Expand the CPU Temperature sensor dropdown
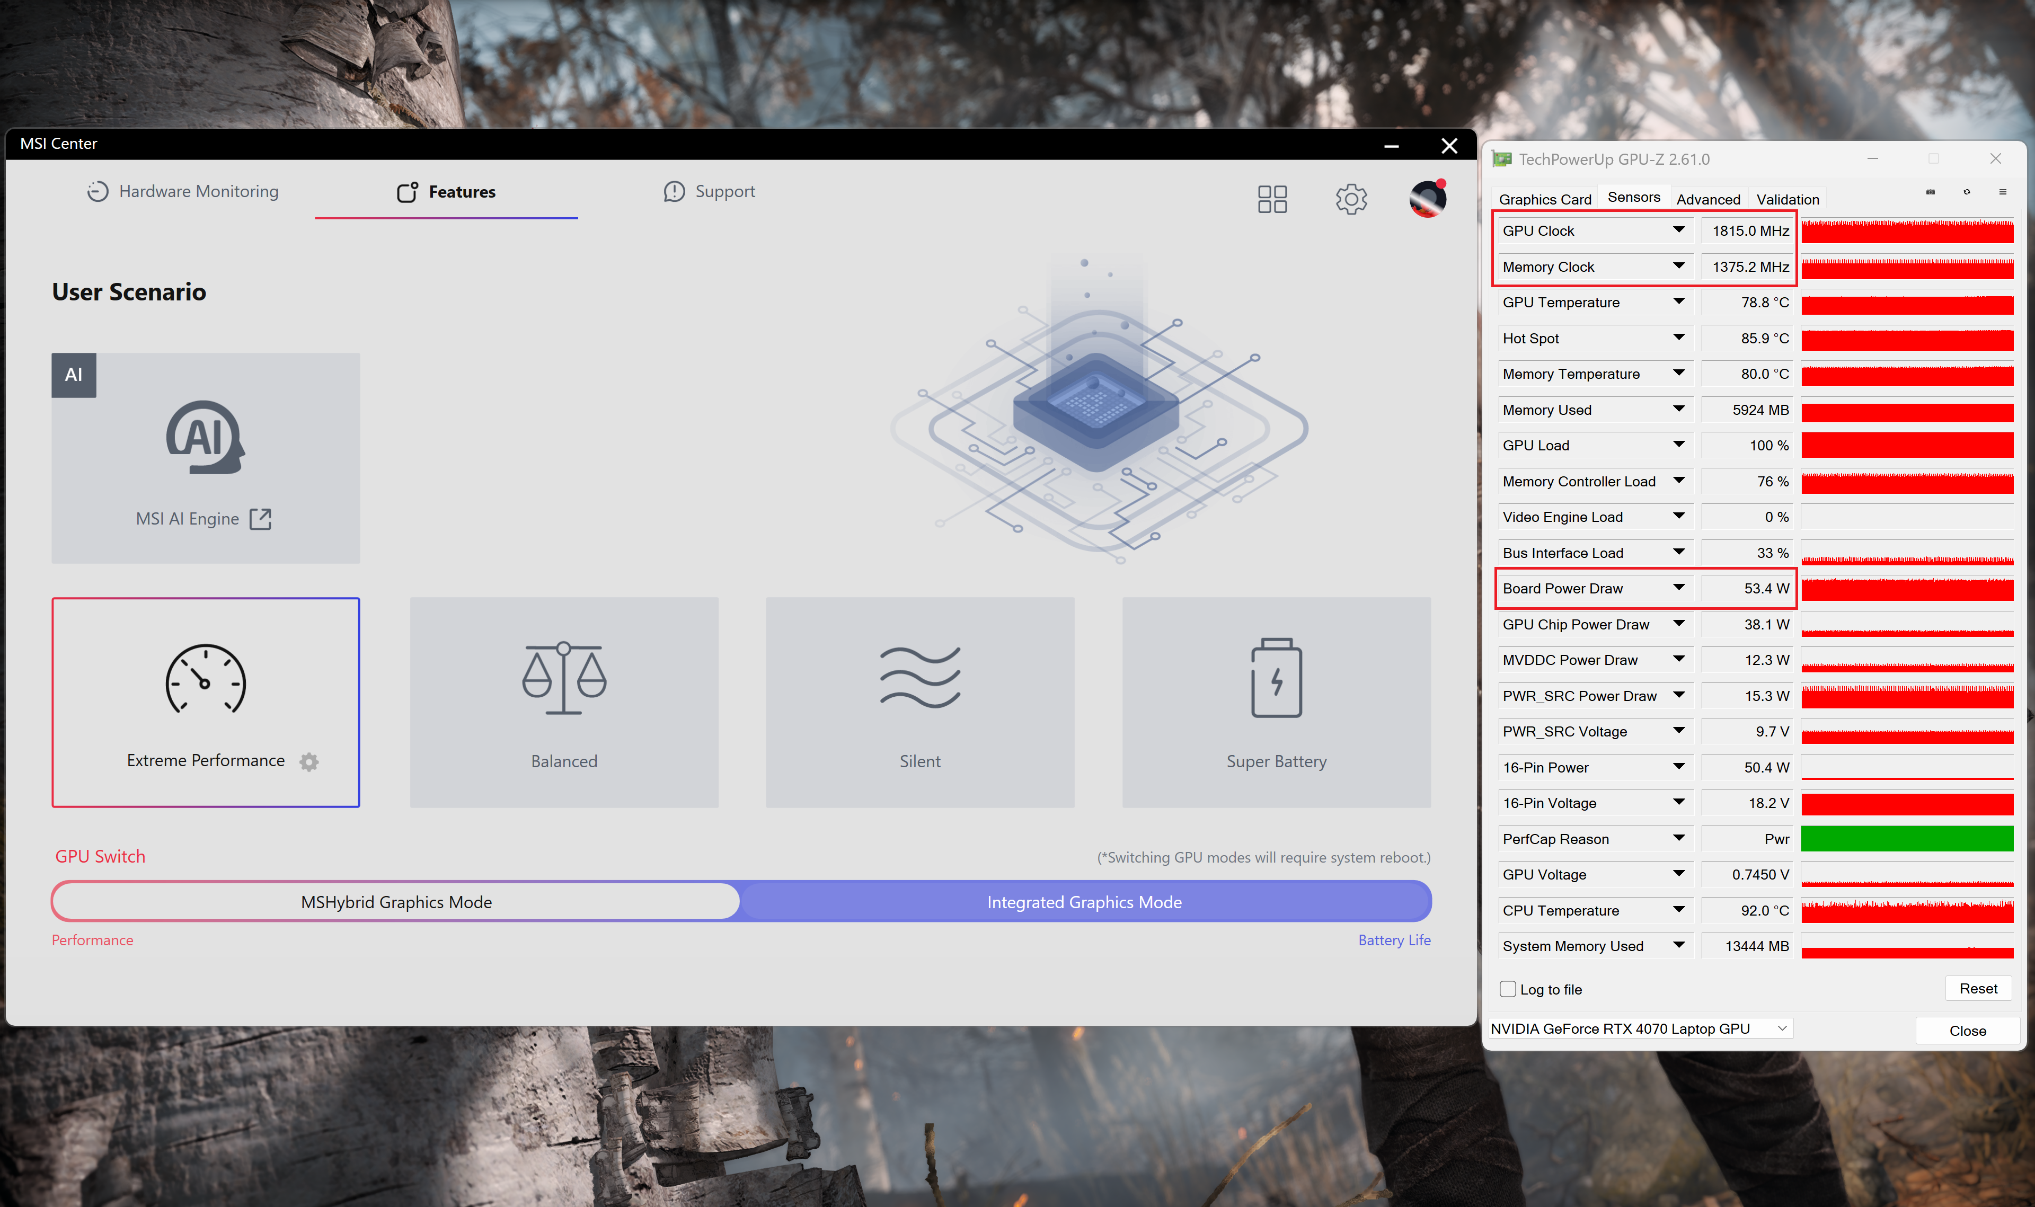Screen dimensions: 2035x1207 (1679, 910)
